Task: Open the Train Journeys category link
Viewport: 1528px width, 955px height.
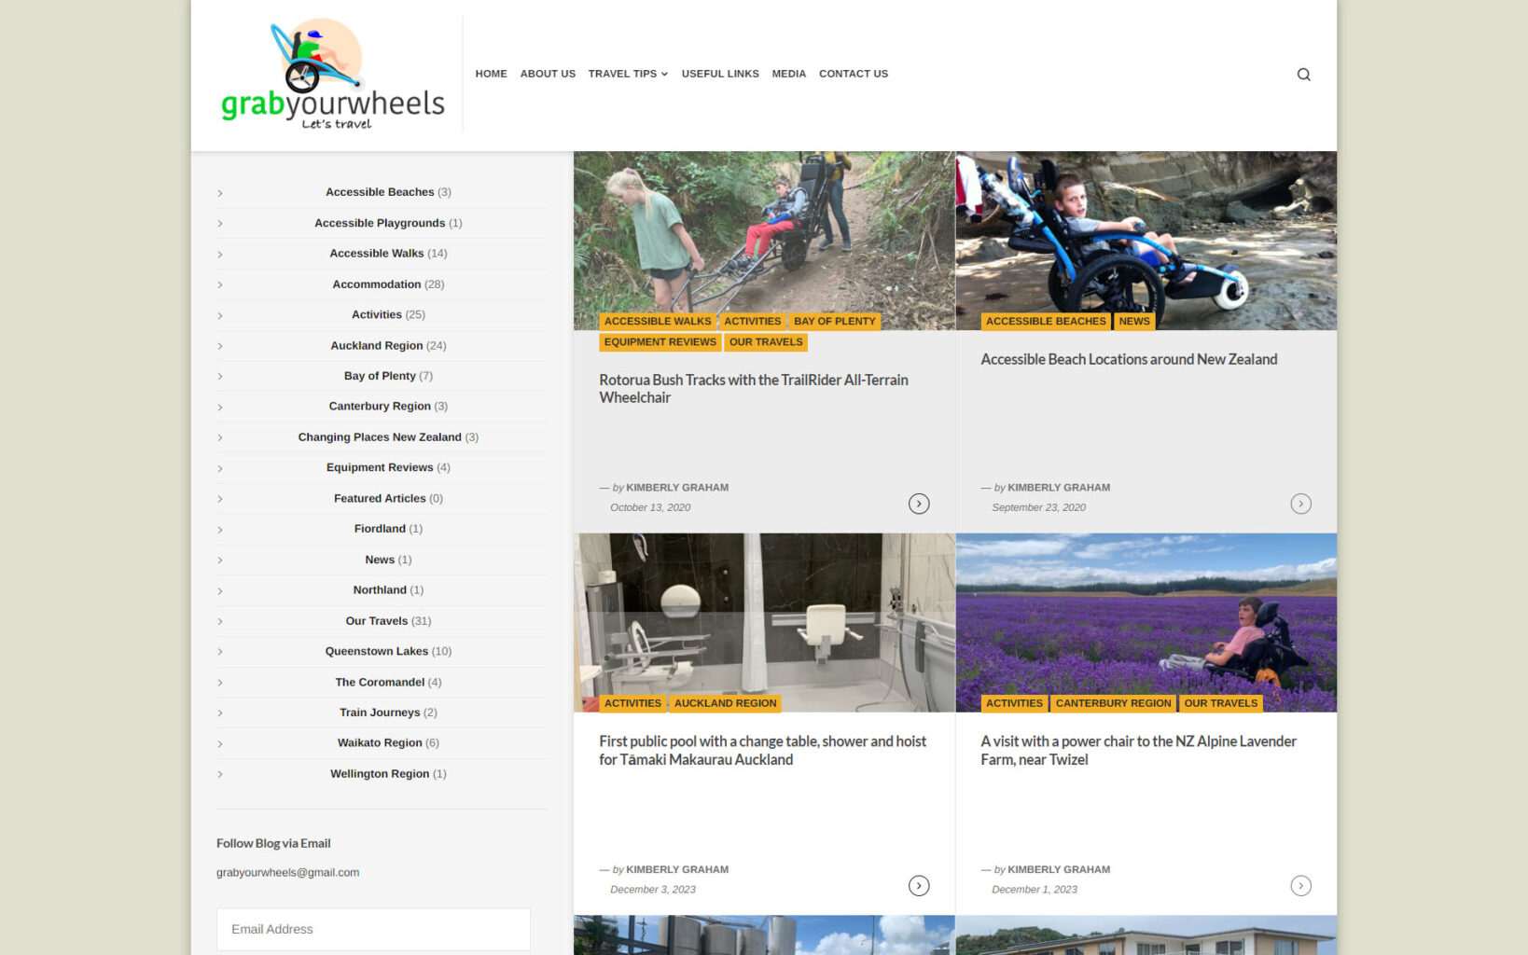Action: pos(380,713)
